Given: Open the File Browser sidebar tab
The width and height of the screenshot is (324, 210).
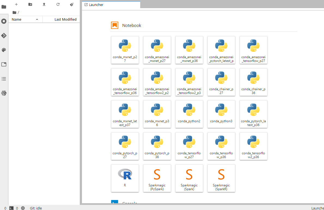Looking at the screenshot, I should 4,7.
